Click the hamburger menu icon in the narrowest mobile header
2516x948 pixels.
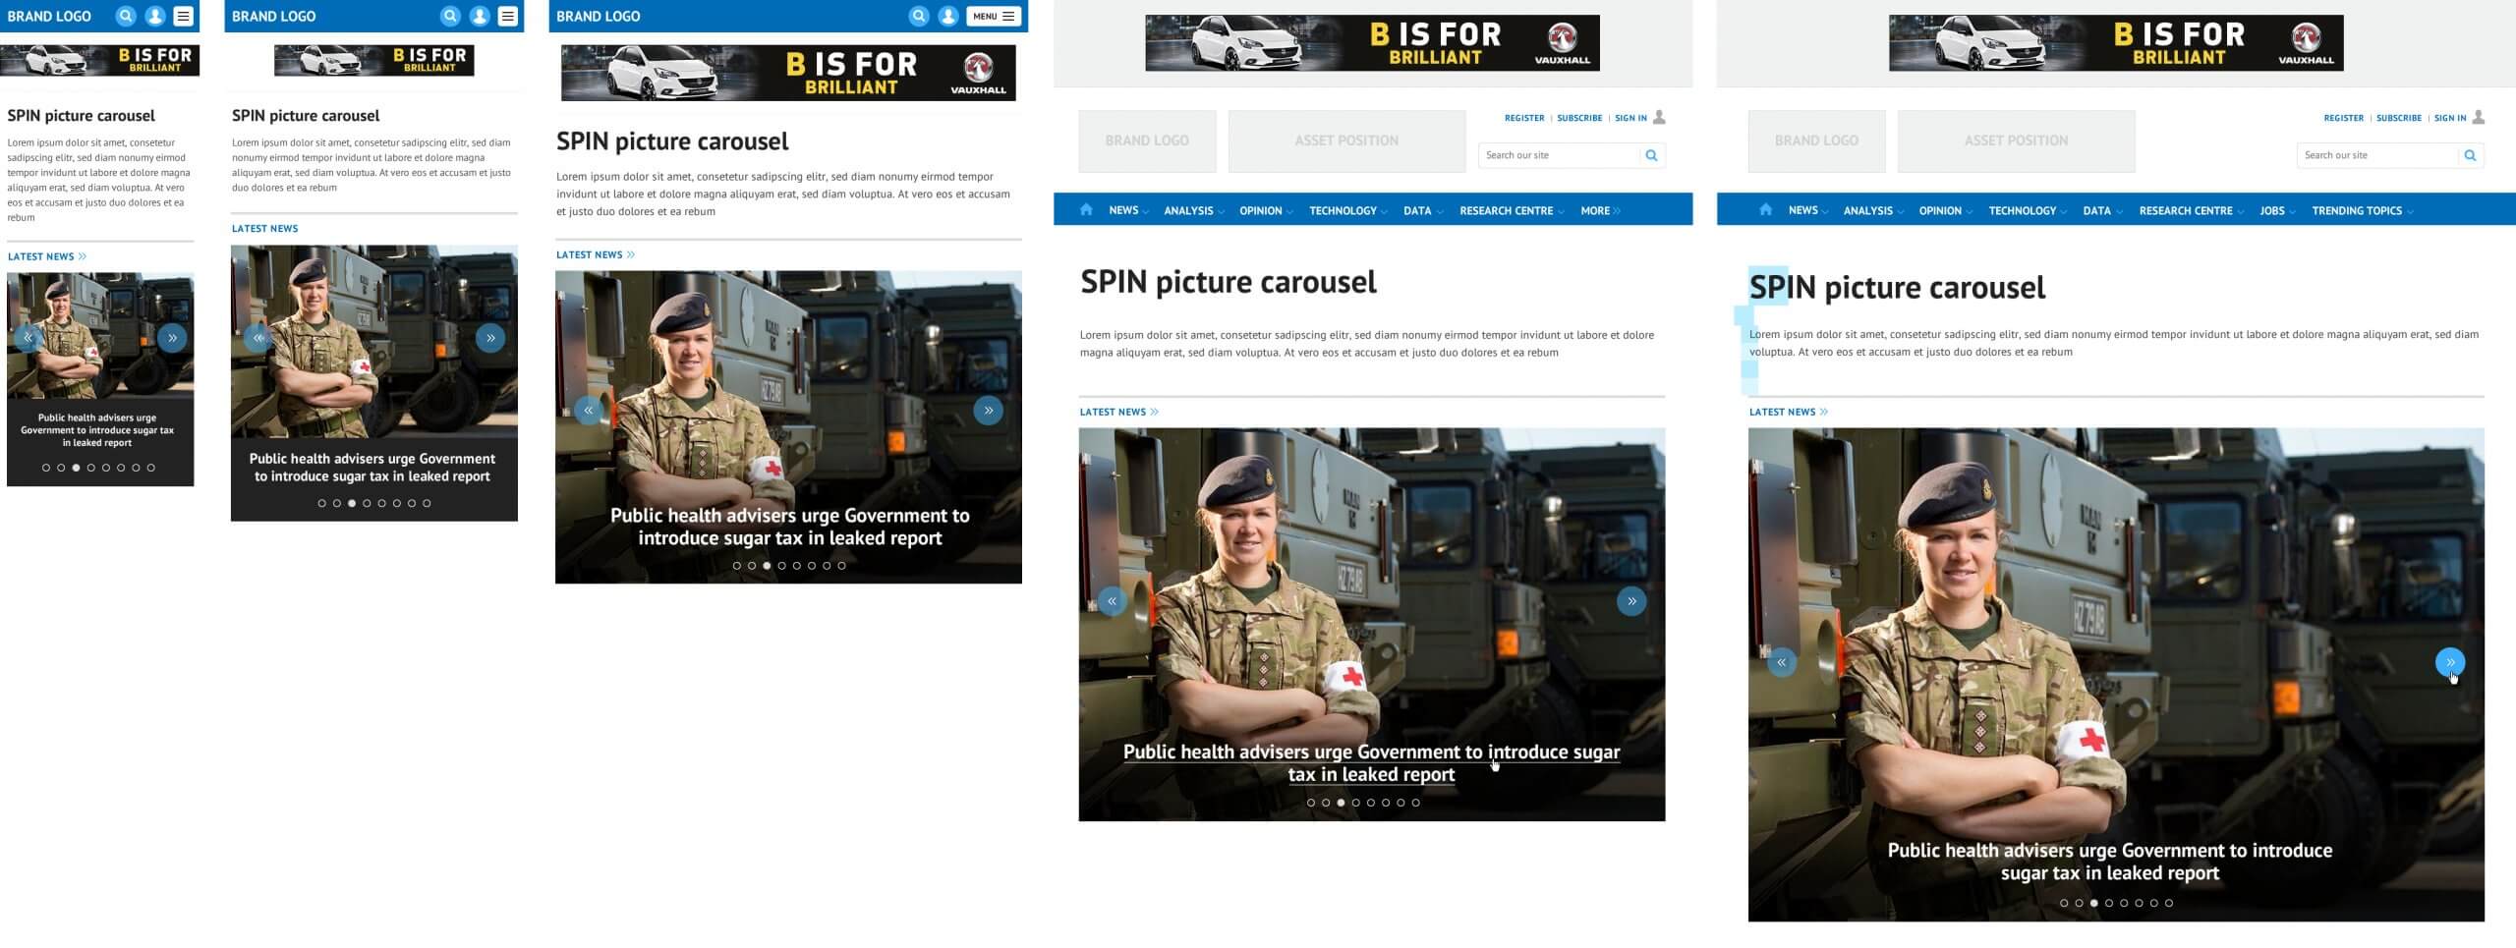[x=183, y=16]
